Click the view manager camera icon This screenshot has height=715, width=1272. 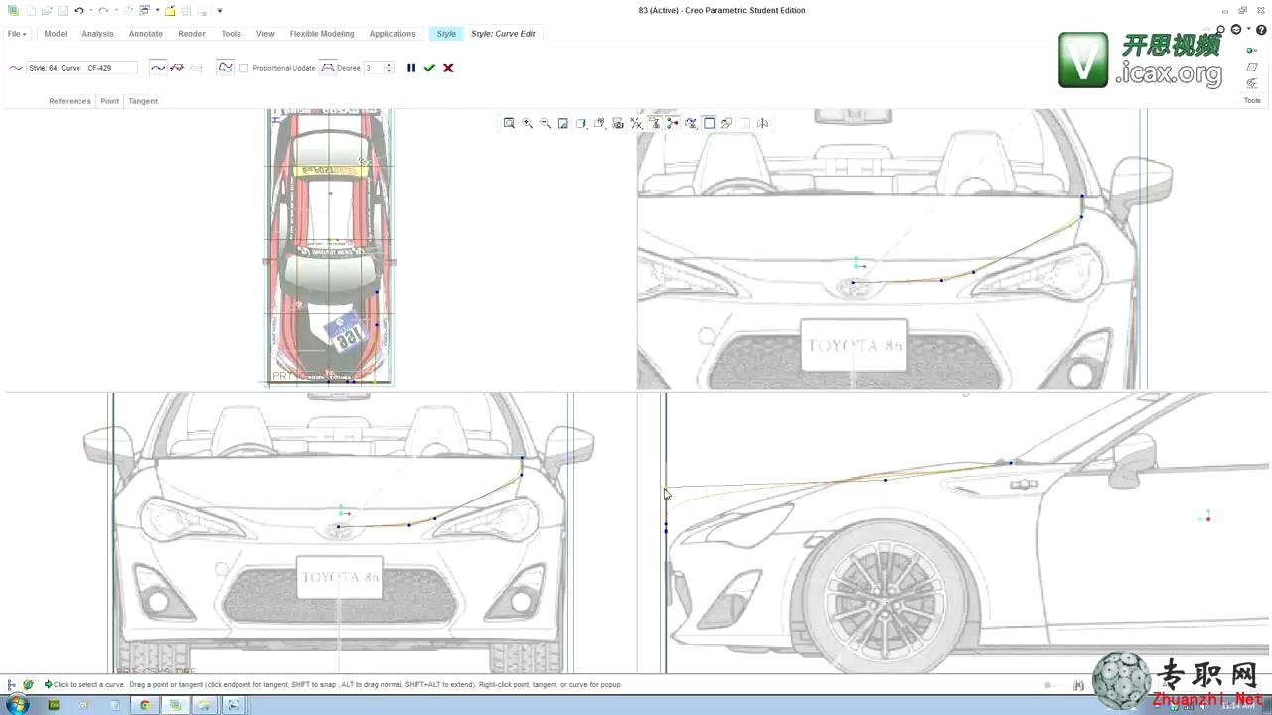(618, 123)
